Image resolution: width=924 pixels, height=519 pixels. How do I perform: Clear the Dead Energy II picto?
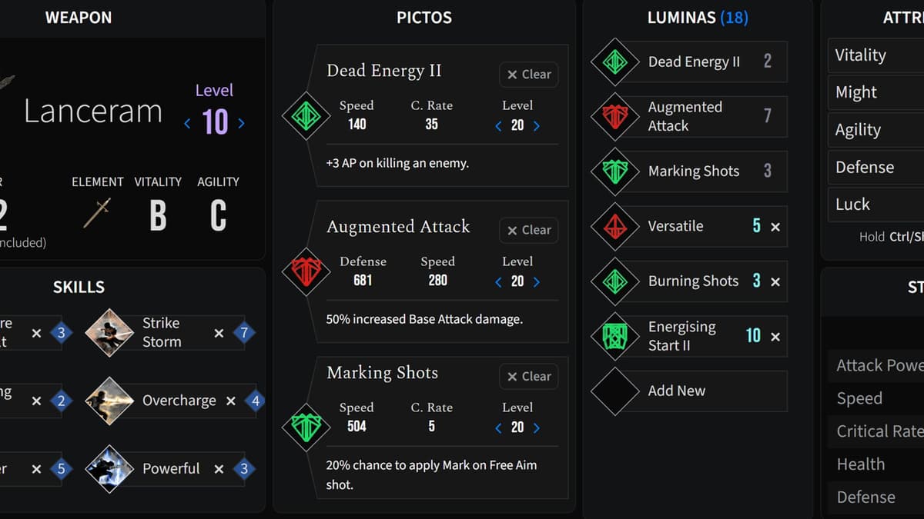coord(529,75)
